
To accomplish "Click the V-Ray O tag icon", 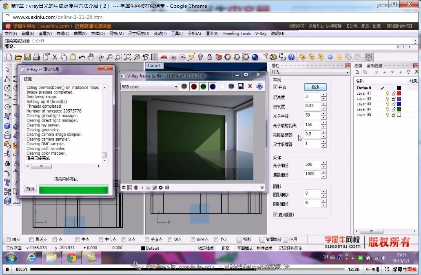I will [x=312, y=57].
